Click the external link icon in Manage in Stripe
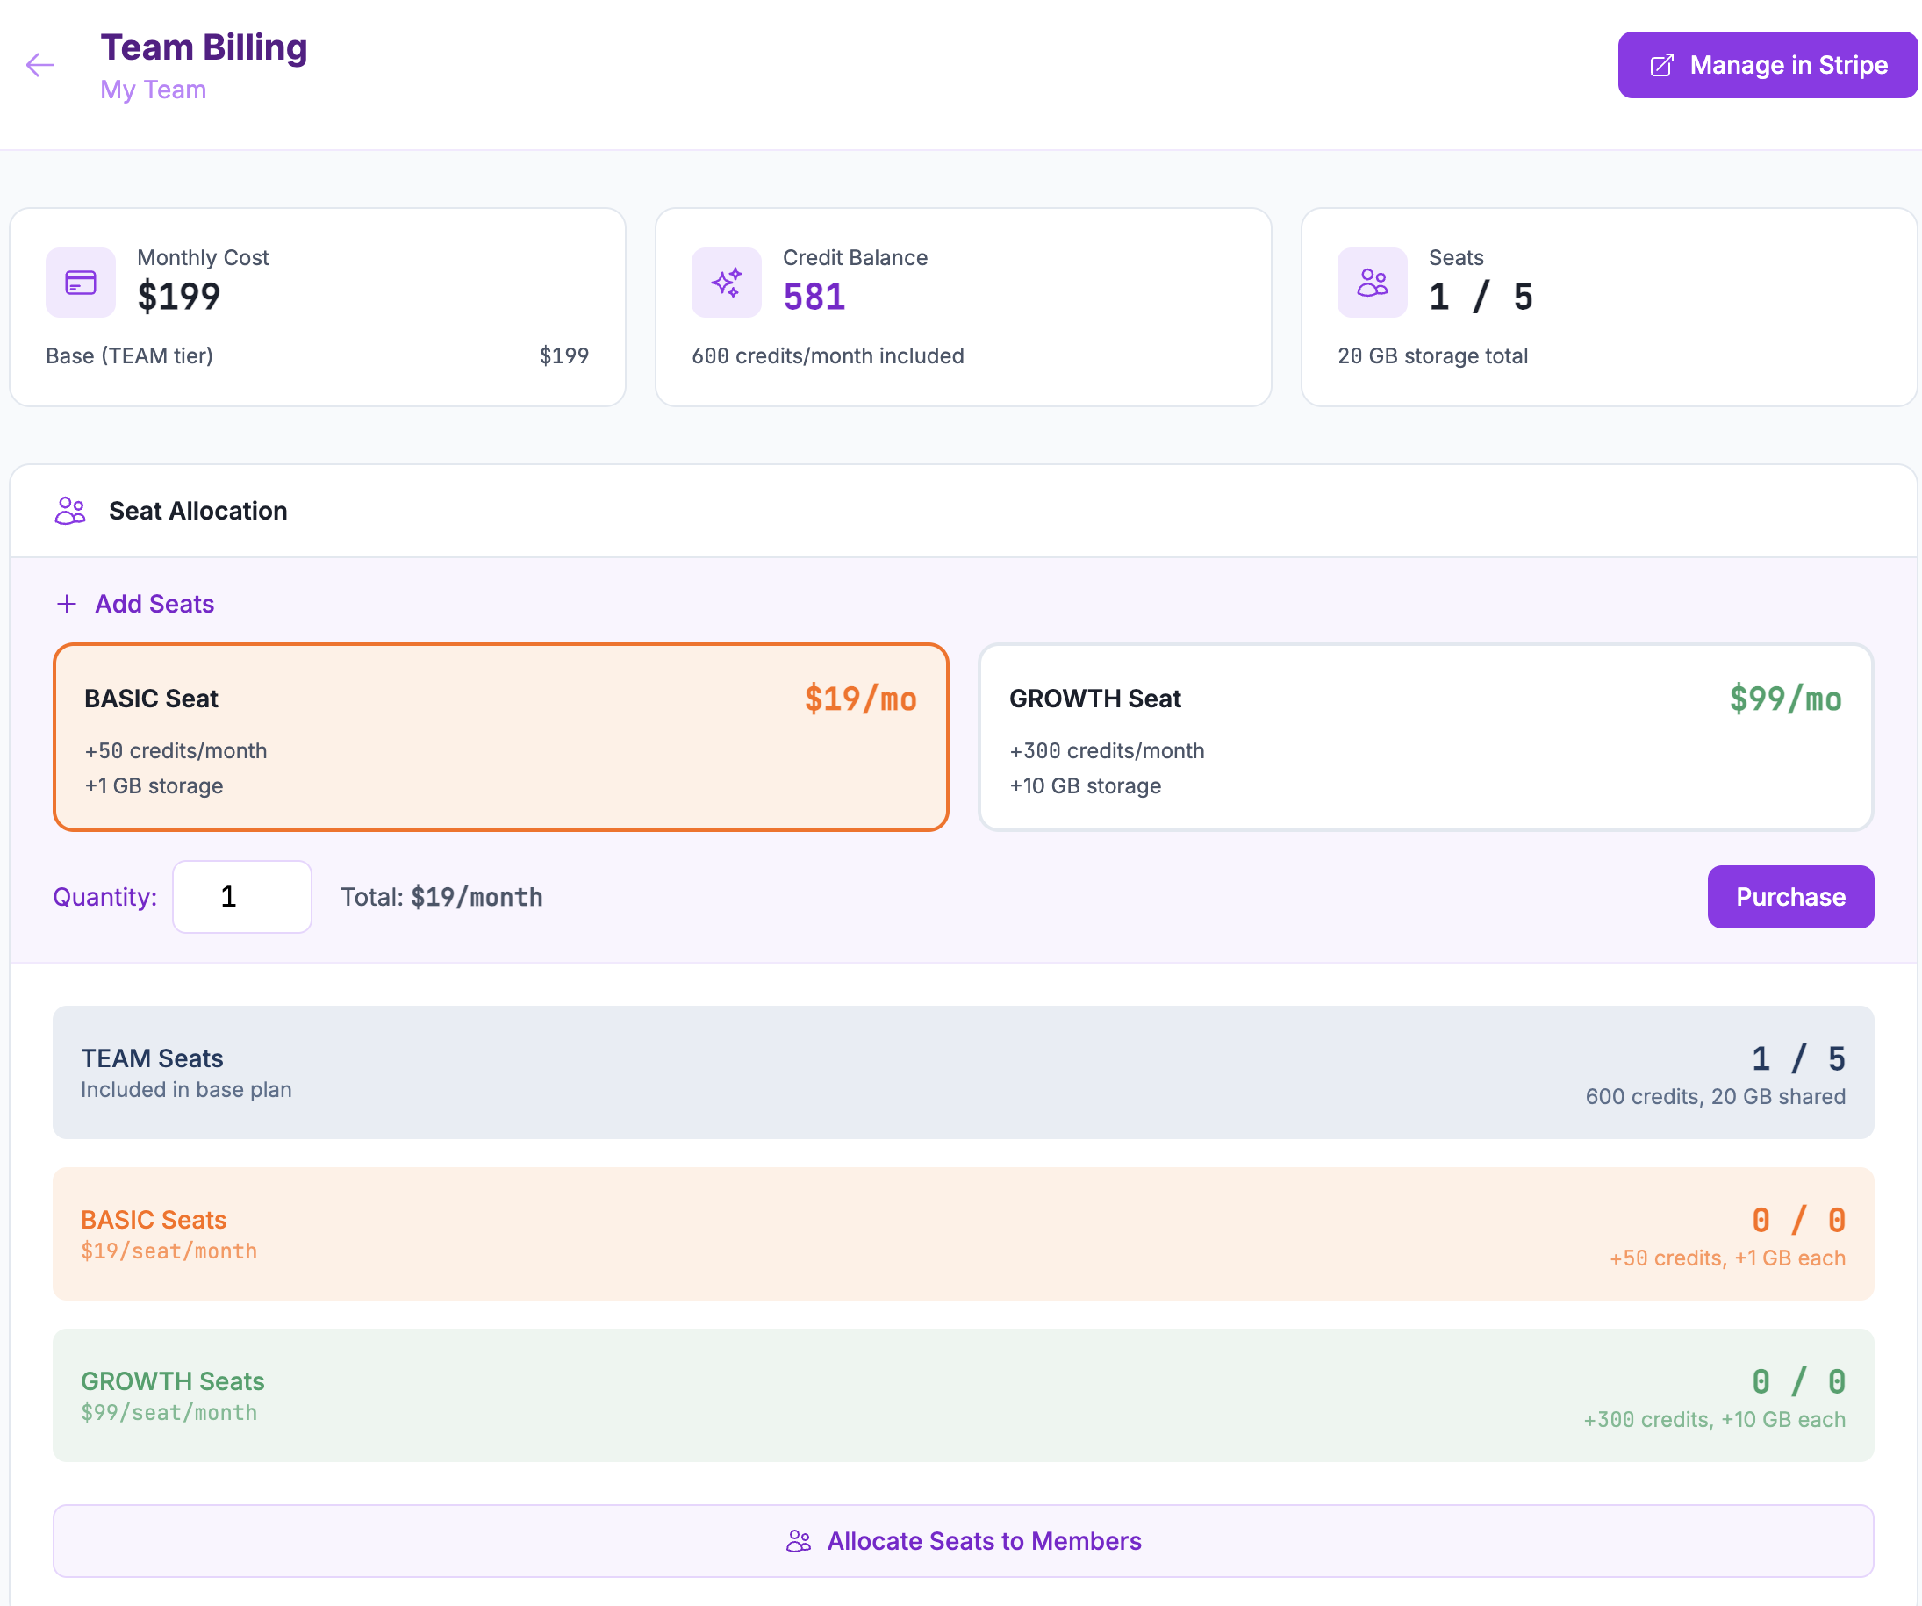This screenshot has height=1606, width=1922. pos(1661,66)
